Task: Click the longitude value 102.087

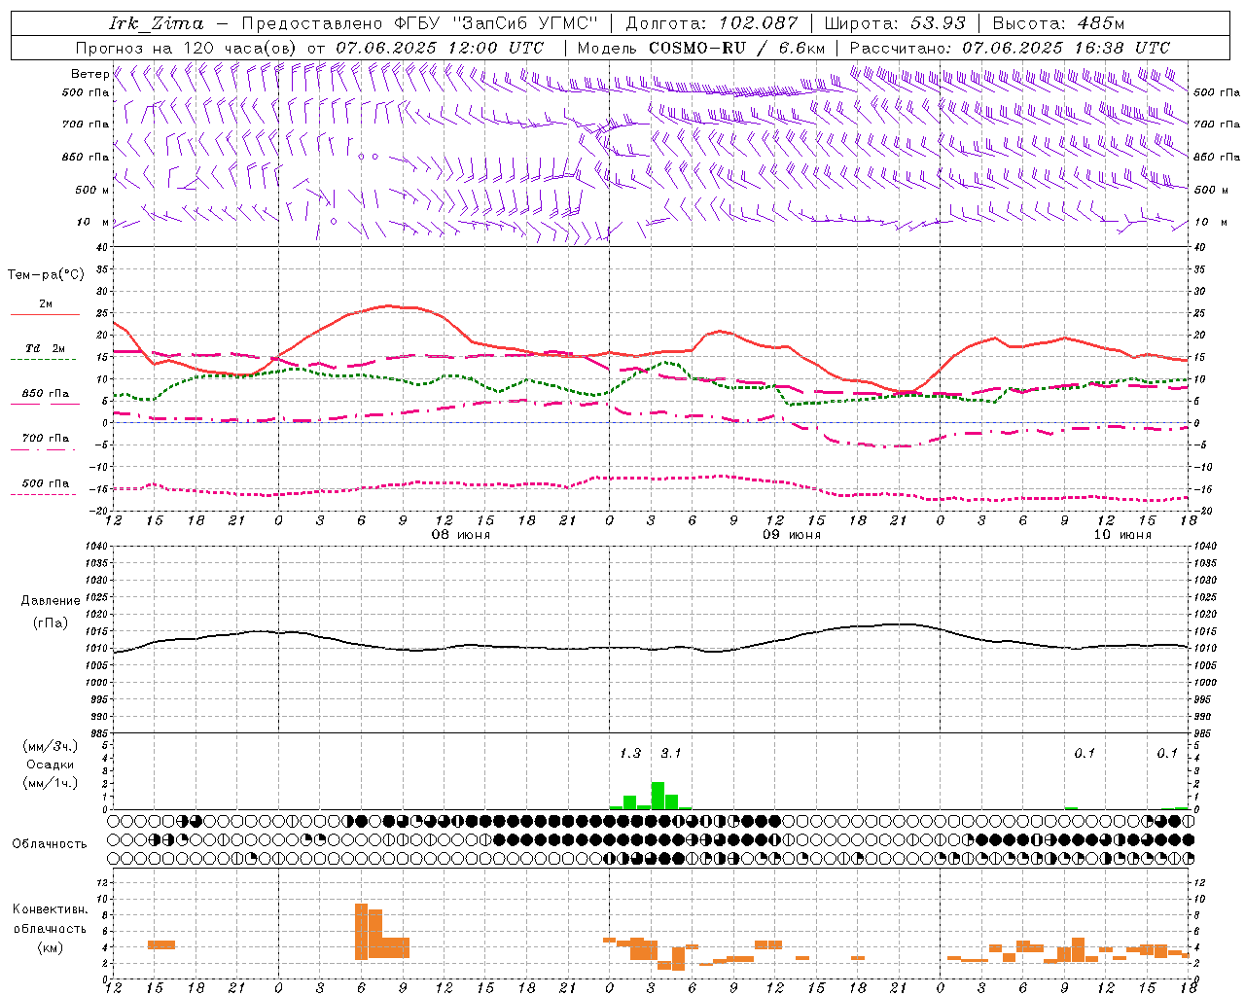Action: pyautogui.click(x=759, y=23)
